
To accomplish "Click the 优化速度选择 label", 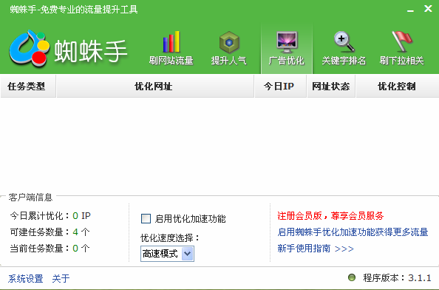I will (170, 238).
